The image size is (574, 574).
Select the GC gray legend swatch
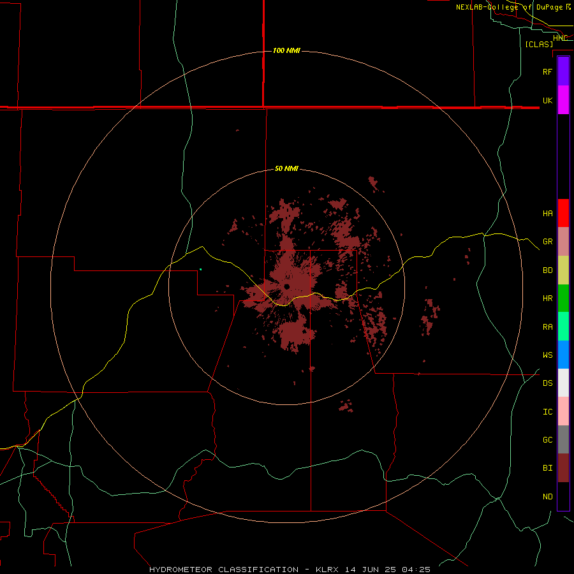(563, 439)
